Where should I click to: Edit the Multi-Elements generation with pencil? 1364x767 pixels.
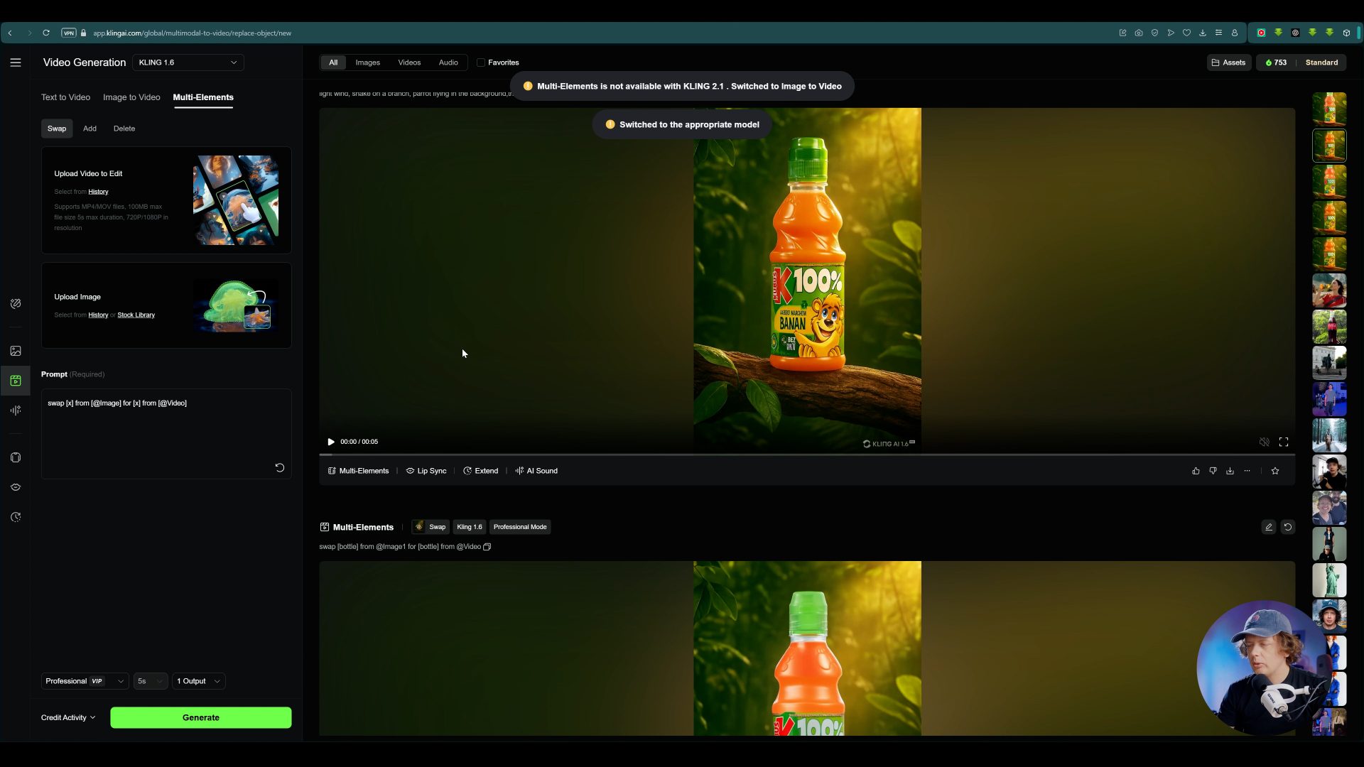(x=1269, y=527)
